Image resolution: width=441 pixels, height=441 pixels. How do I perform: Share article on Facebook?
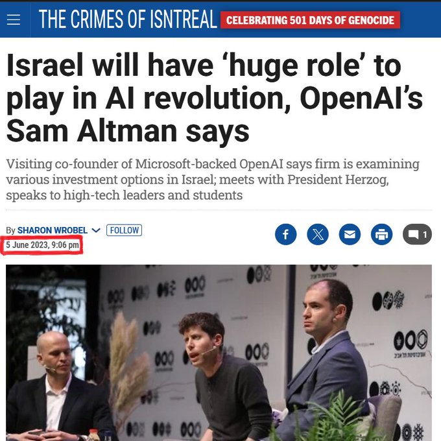coord(285,234)
